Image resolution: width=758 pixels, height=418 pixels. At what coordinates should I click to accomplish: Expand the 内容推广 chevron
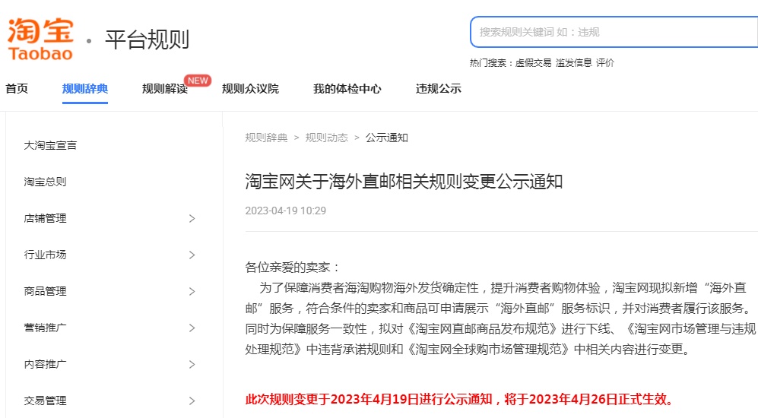tap(192, 364)
